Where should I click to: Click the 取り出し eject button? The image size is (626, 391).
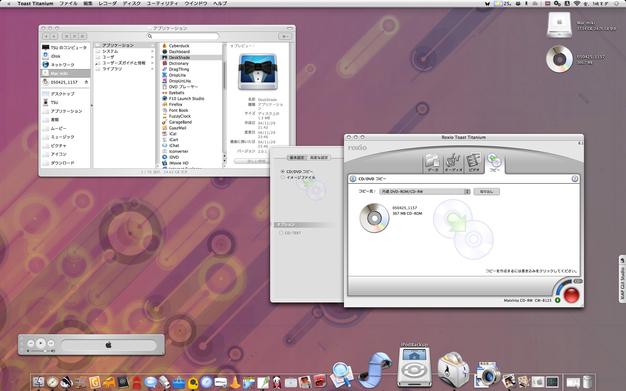click(486, 192)
